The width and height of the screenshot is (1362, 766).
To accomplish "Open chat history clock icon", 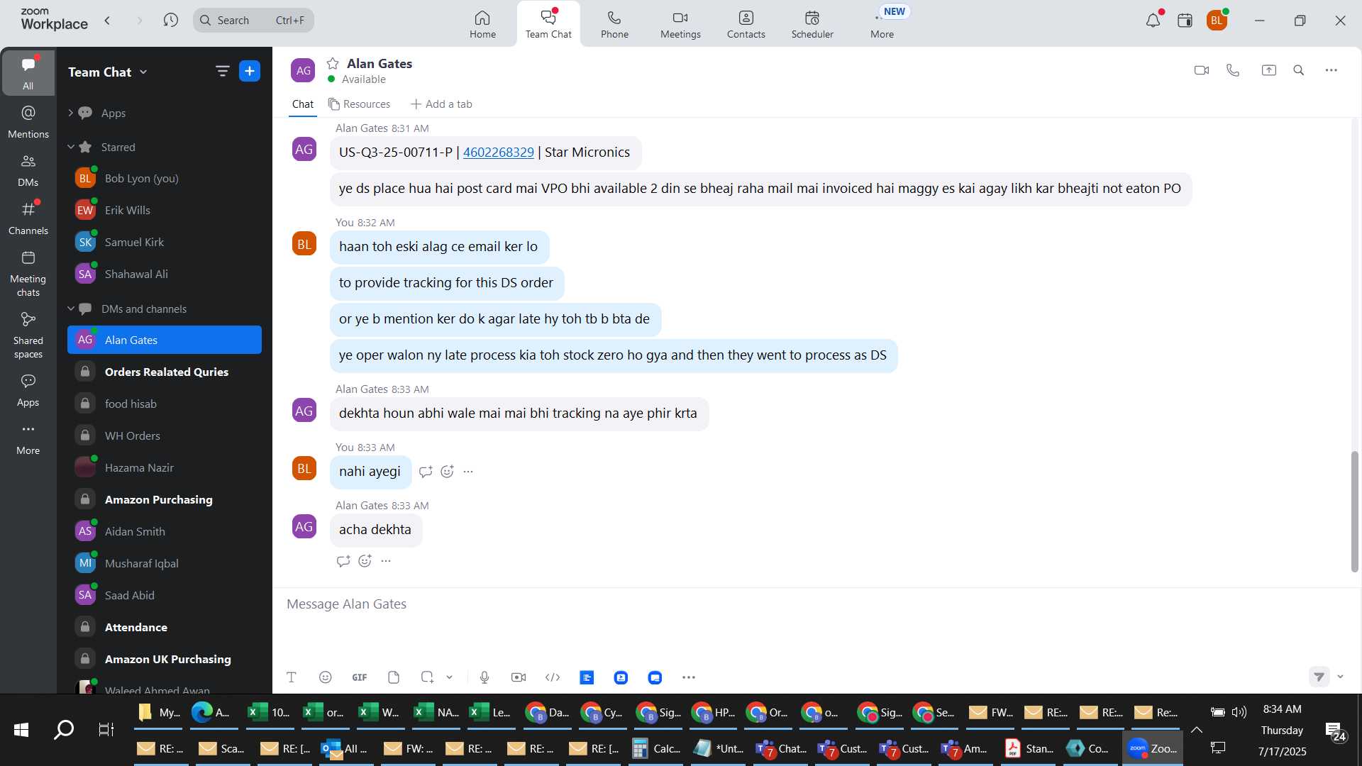I will [170, 20].
